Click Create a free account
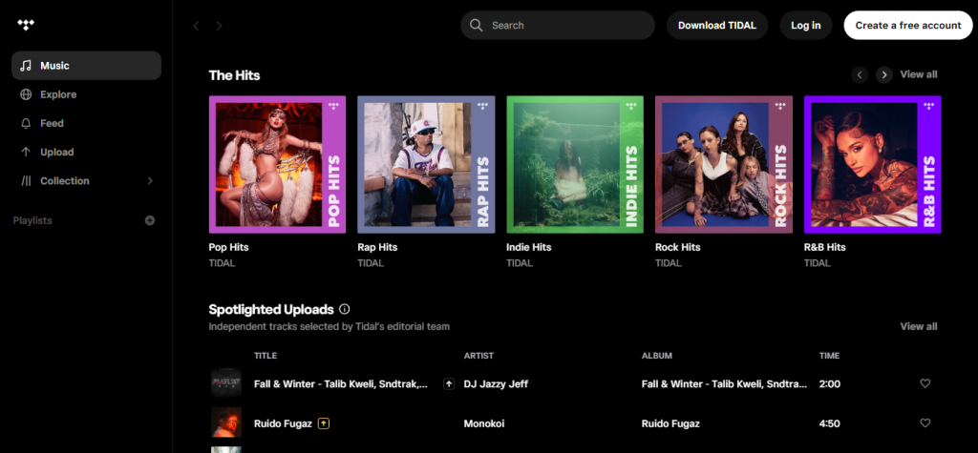978x453 pixels. pyautogui.click(x=907, y=26)
